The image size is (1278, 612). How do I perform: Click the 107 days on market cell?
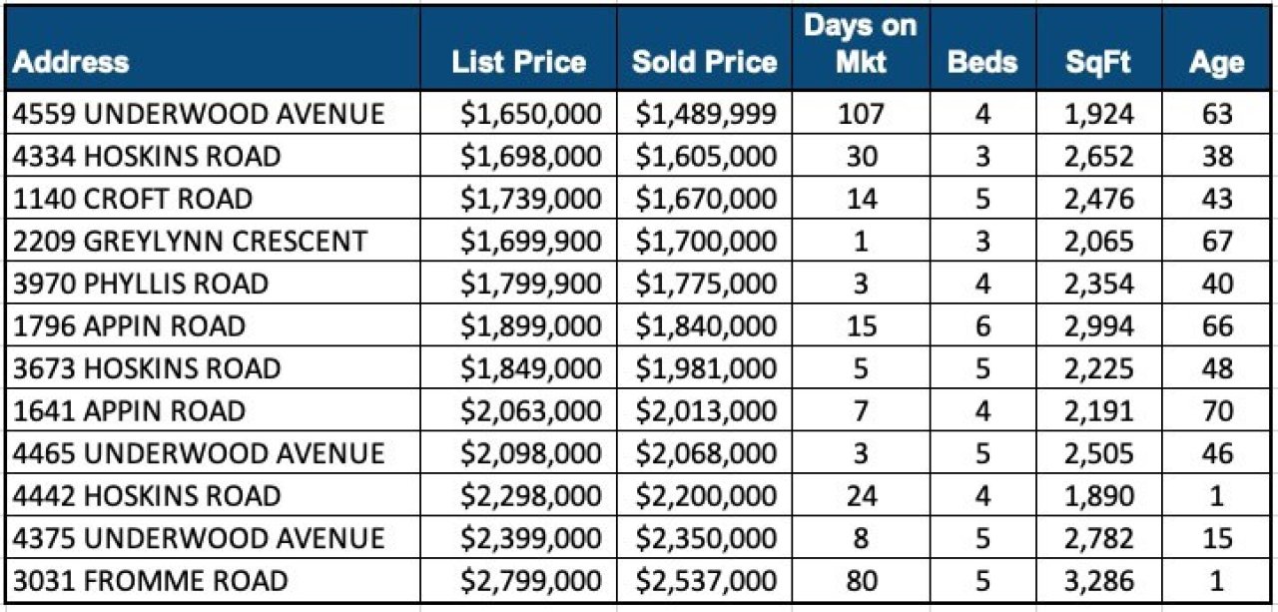[x=861, y=114]
